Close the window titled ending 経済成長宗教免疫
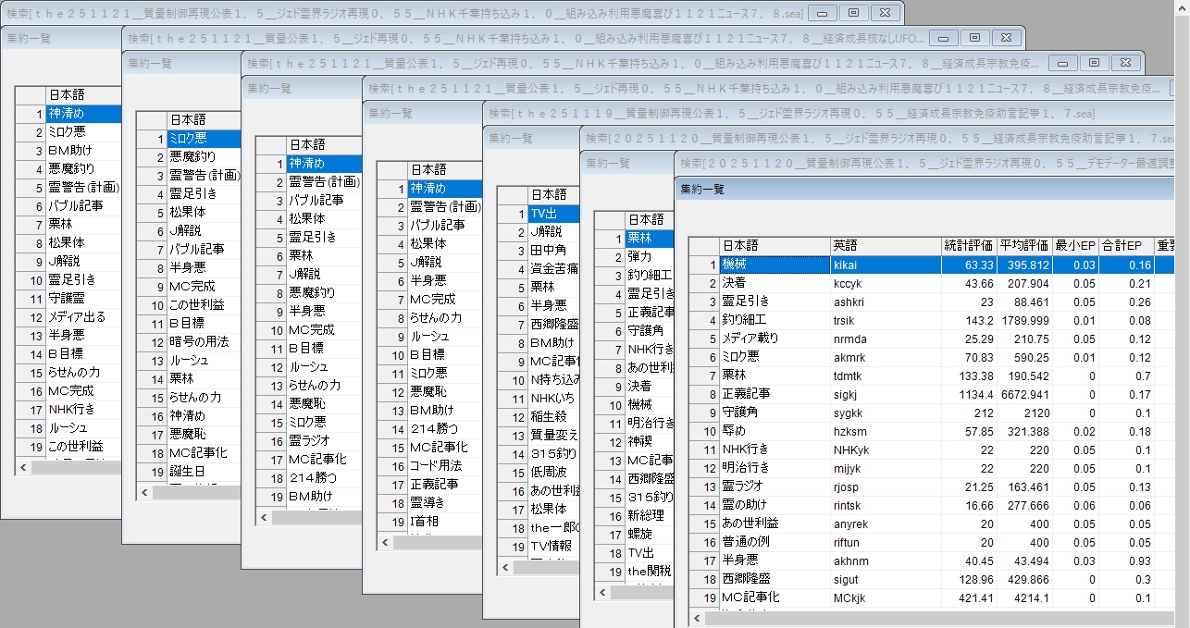 pyautogui.click(x=1124, y=63)
